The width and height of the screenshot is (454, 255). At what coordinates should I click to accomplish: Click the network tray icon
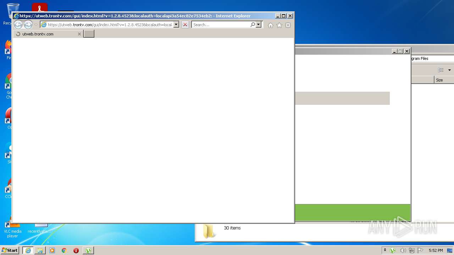[x=412, y=250]
